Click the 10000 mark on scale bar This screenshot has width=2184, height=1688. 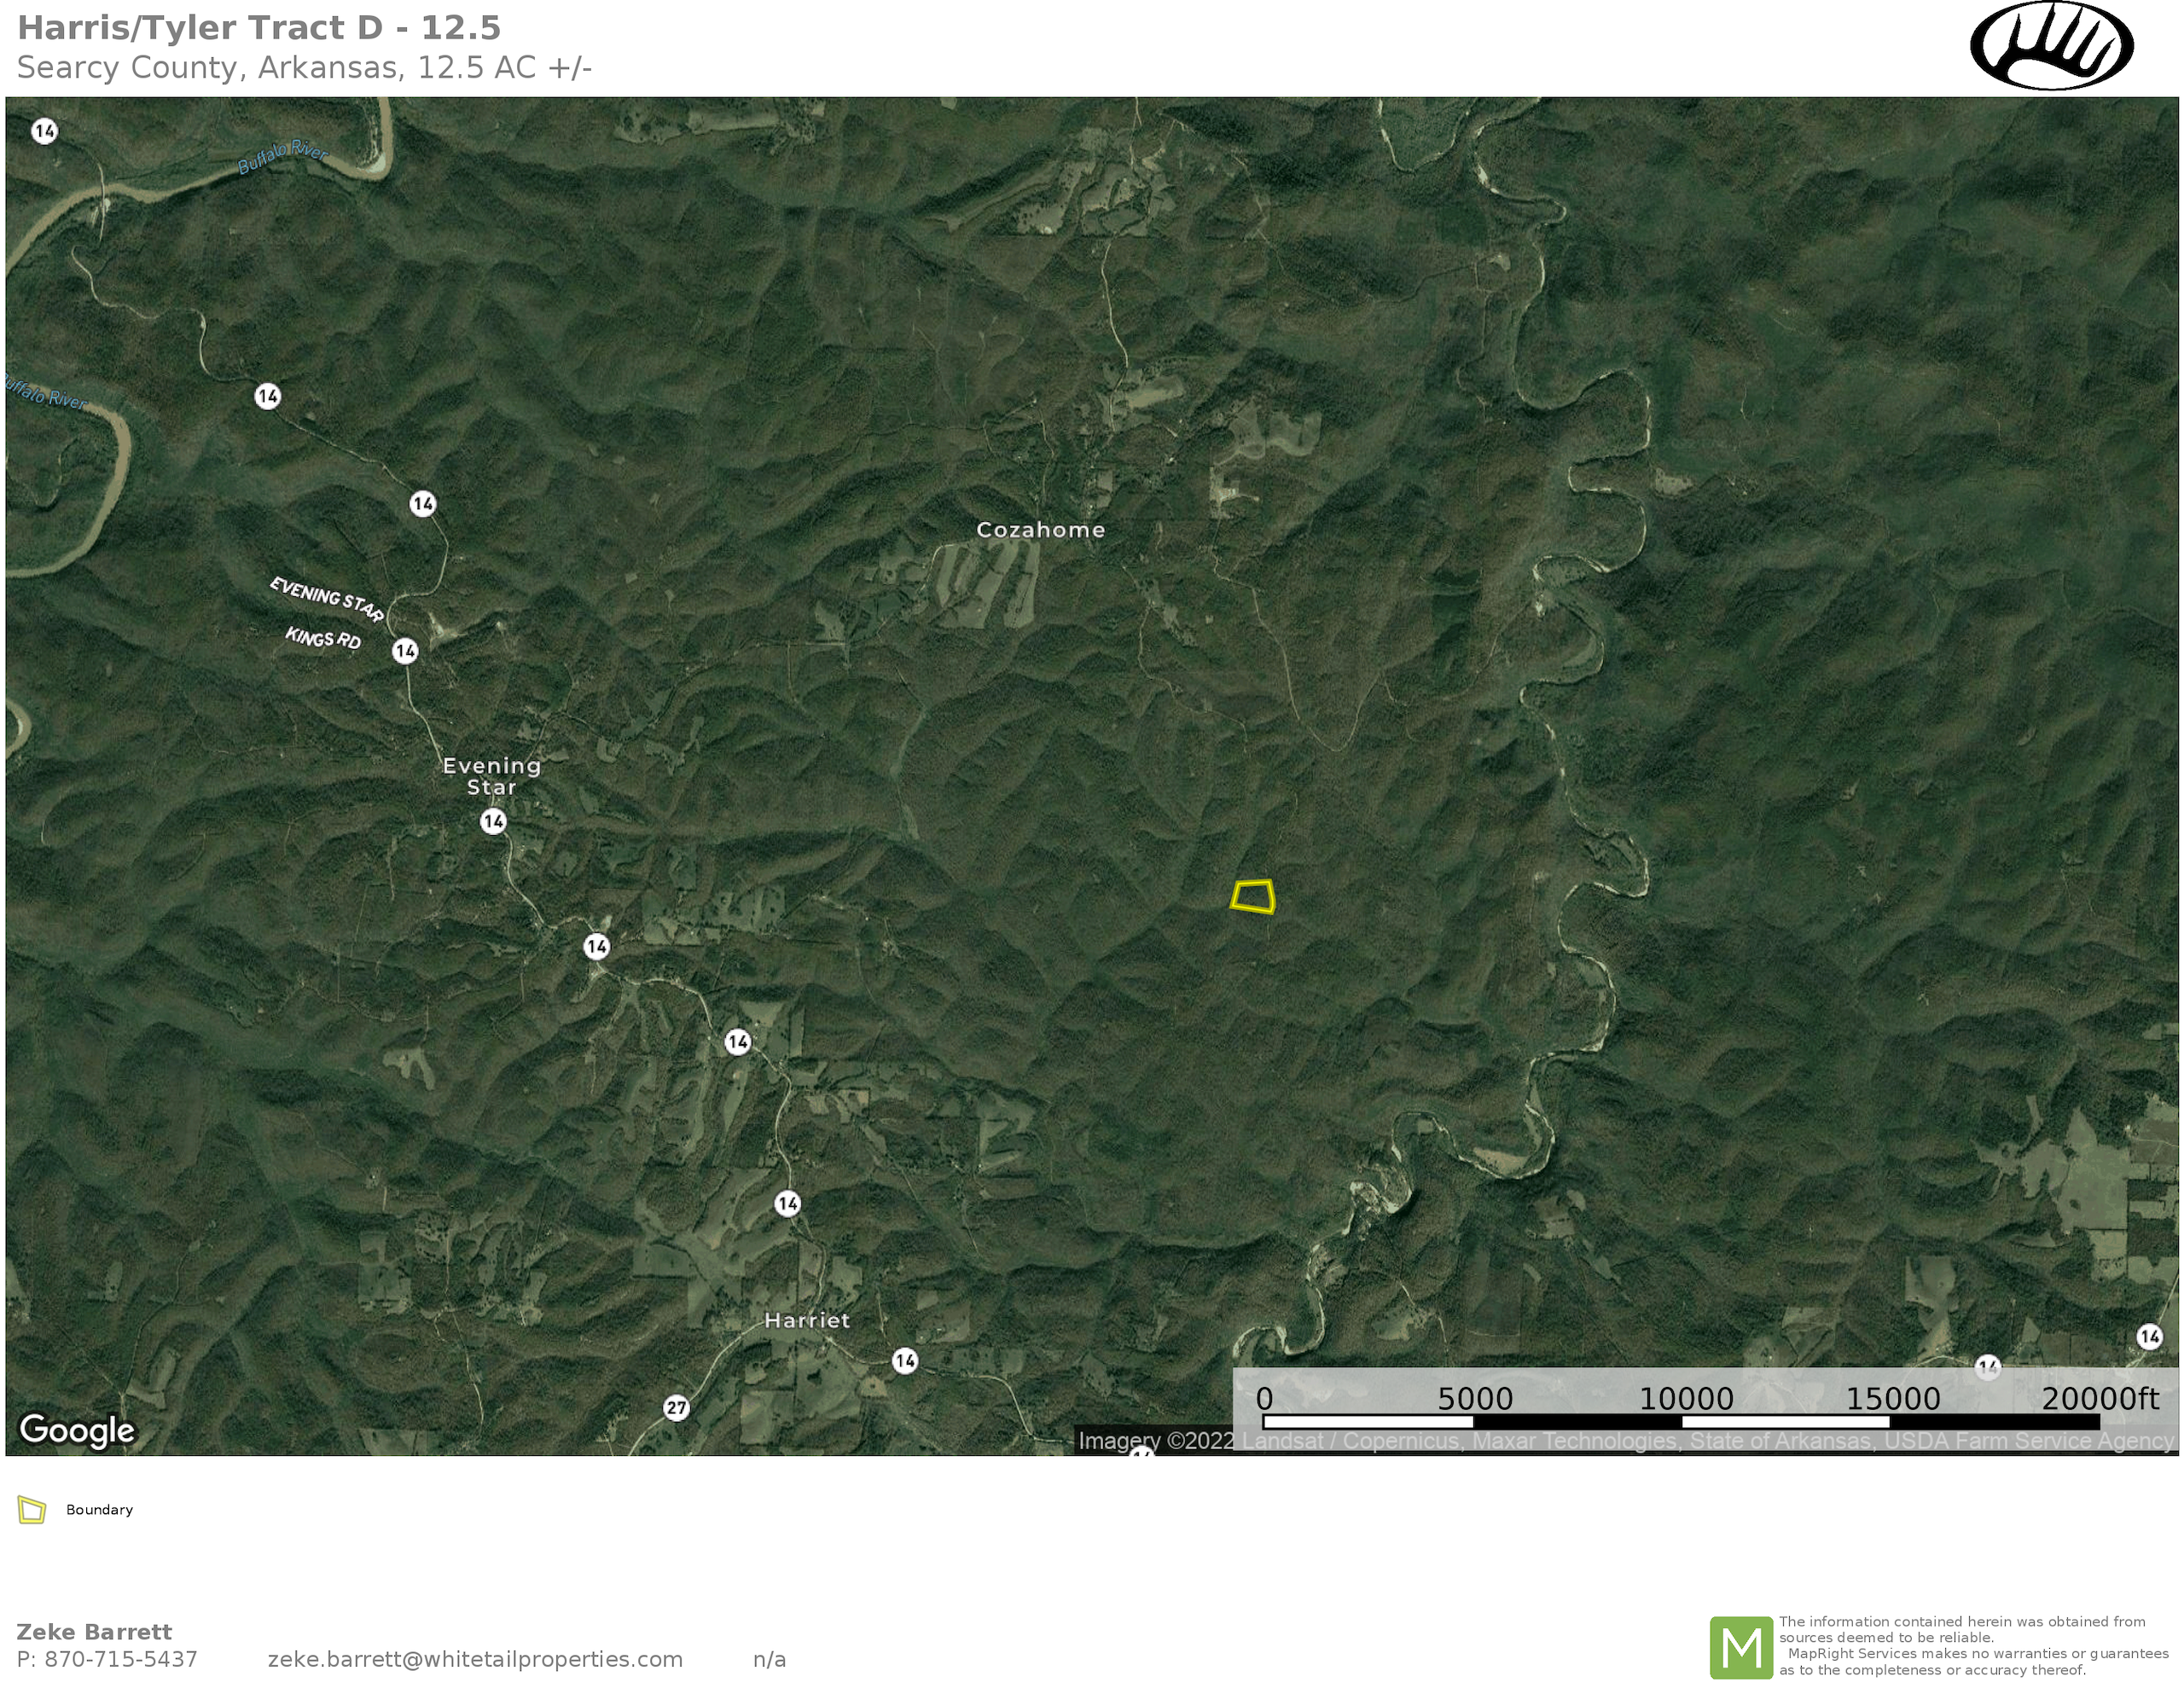pos(1686,1399)
